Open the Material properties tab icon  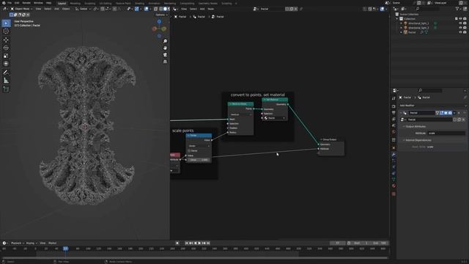pos(394,186)
